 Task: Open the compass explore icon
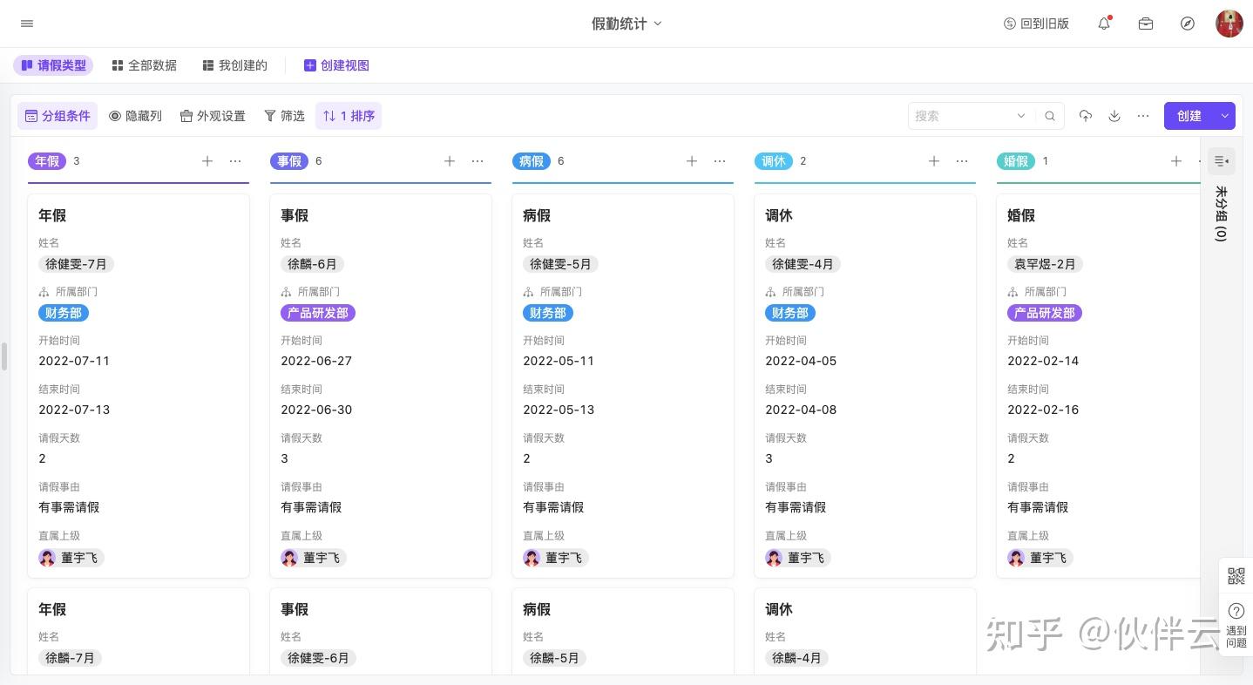pos(1188,24)
